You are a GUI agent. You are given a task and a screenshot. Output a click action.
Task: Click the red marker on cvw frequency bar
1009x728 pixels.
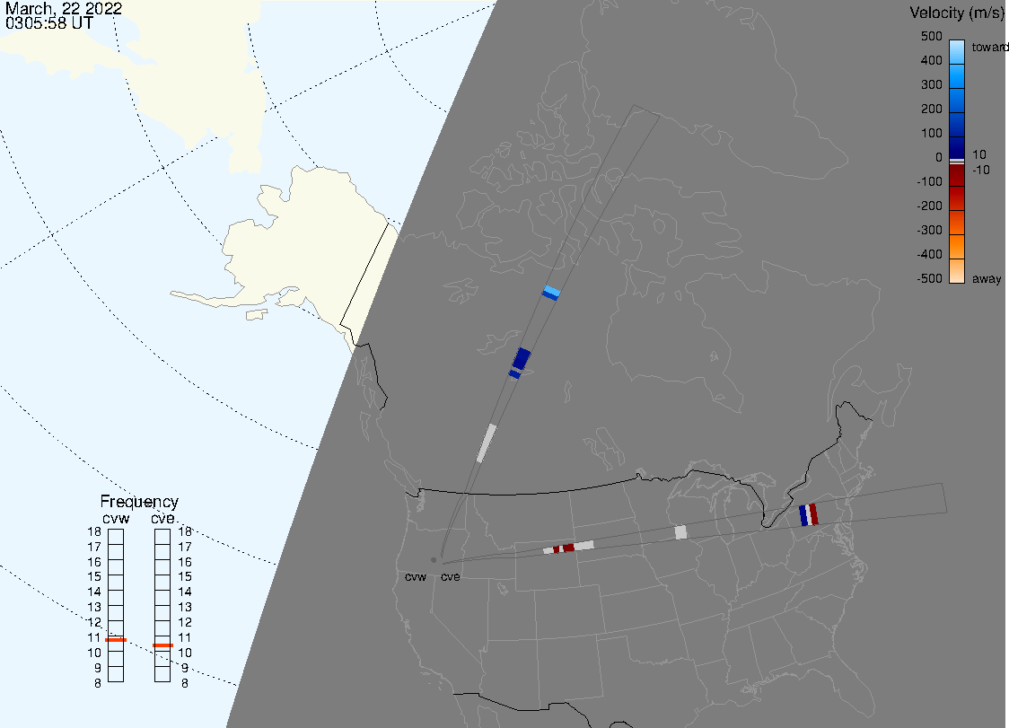coord(116,640)
